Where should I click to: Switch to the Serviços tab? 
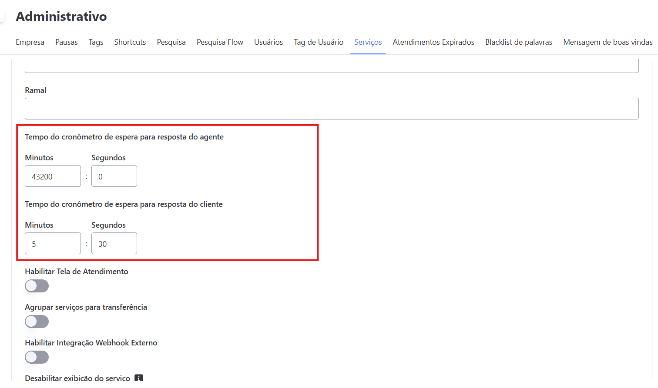click(x=368, y=42)
